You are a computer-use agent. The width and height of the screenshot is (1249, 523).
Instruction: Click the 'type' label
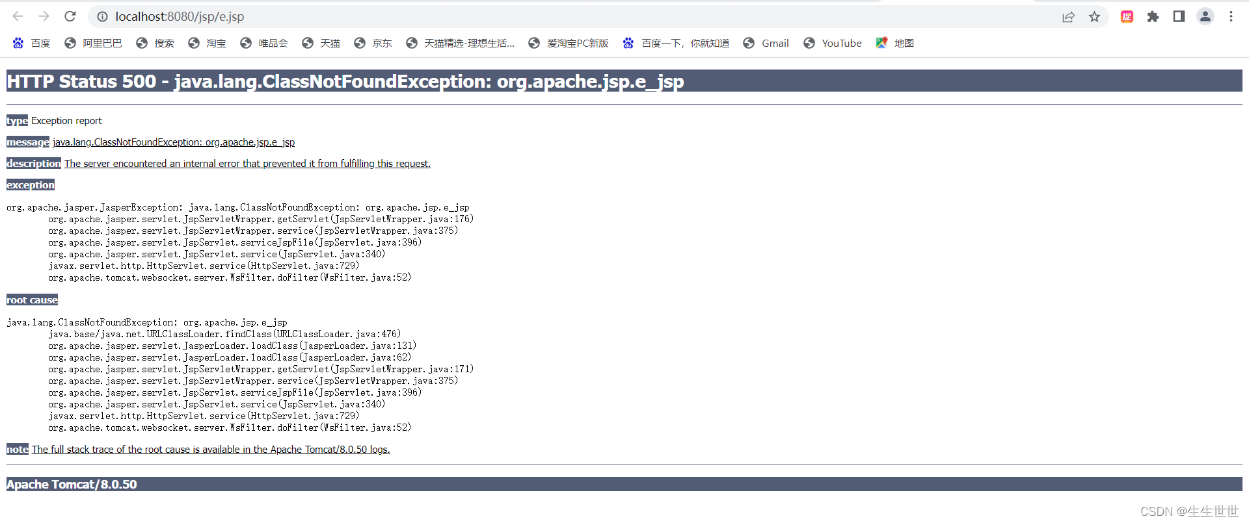click(17, 121)
